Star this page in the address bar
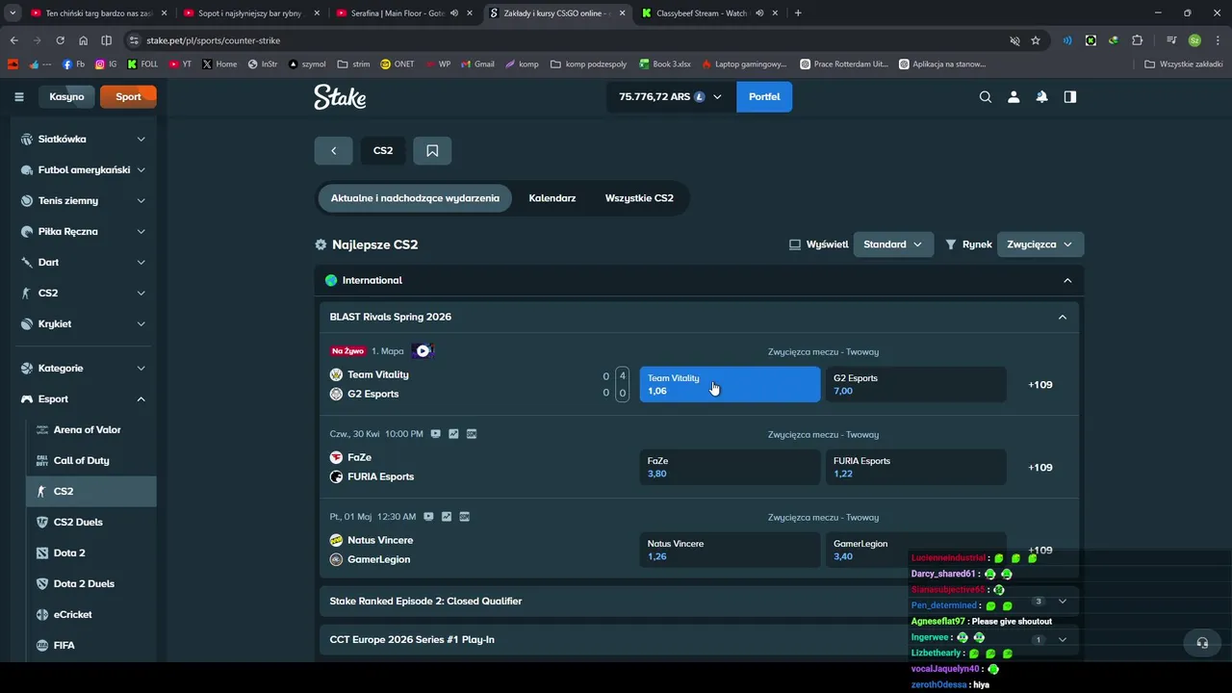This screenshot has height=693, width=1232. (1036, 40)
